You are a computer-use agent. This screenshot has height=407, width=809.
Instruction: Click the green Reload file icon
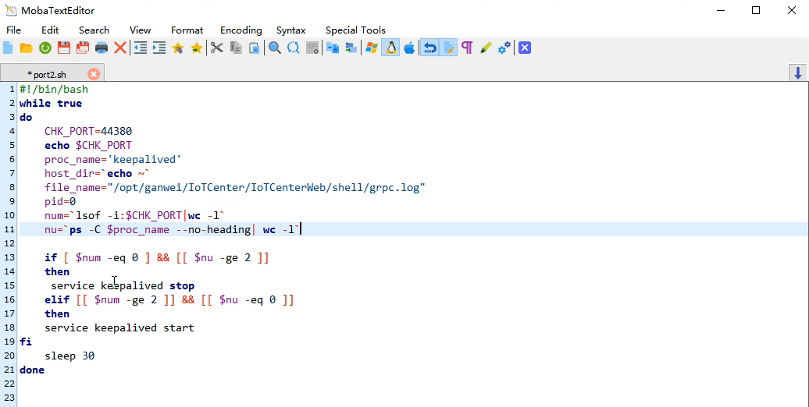[x=45, y=48]
